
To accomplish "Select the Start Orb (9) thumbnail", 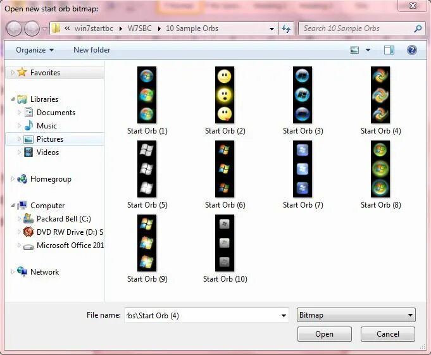I will [147, 243].
